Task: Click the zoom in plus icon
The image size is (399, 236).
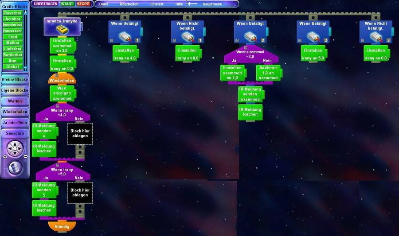Action: [x=5, y=157]
